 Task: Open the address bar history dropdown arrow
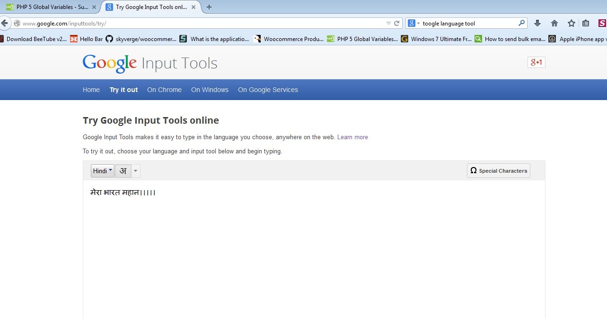(x=388, y=23)
